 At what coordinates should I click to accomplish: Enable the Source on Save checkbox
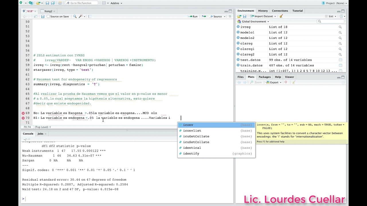coord(48,16)
